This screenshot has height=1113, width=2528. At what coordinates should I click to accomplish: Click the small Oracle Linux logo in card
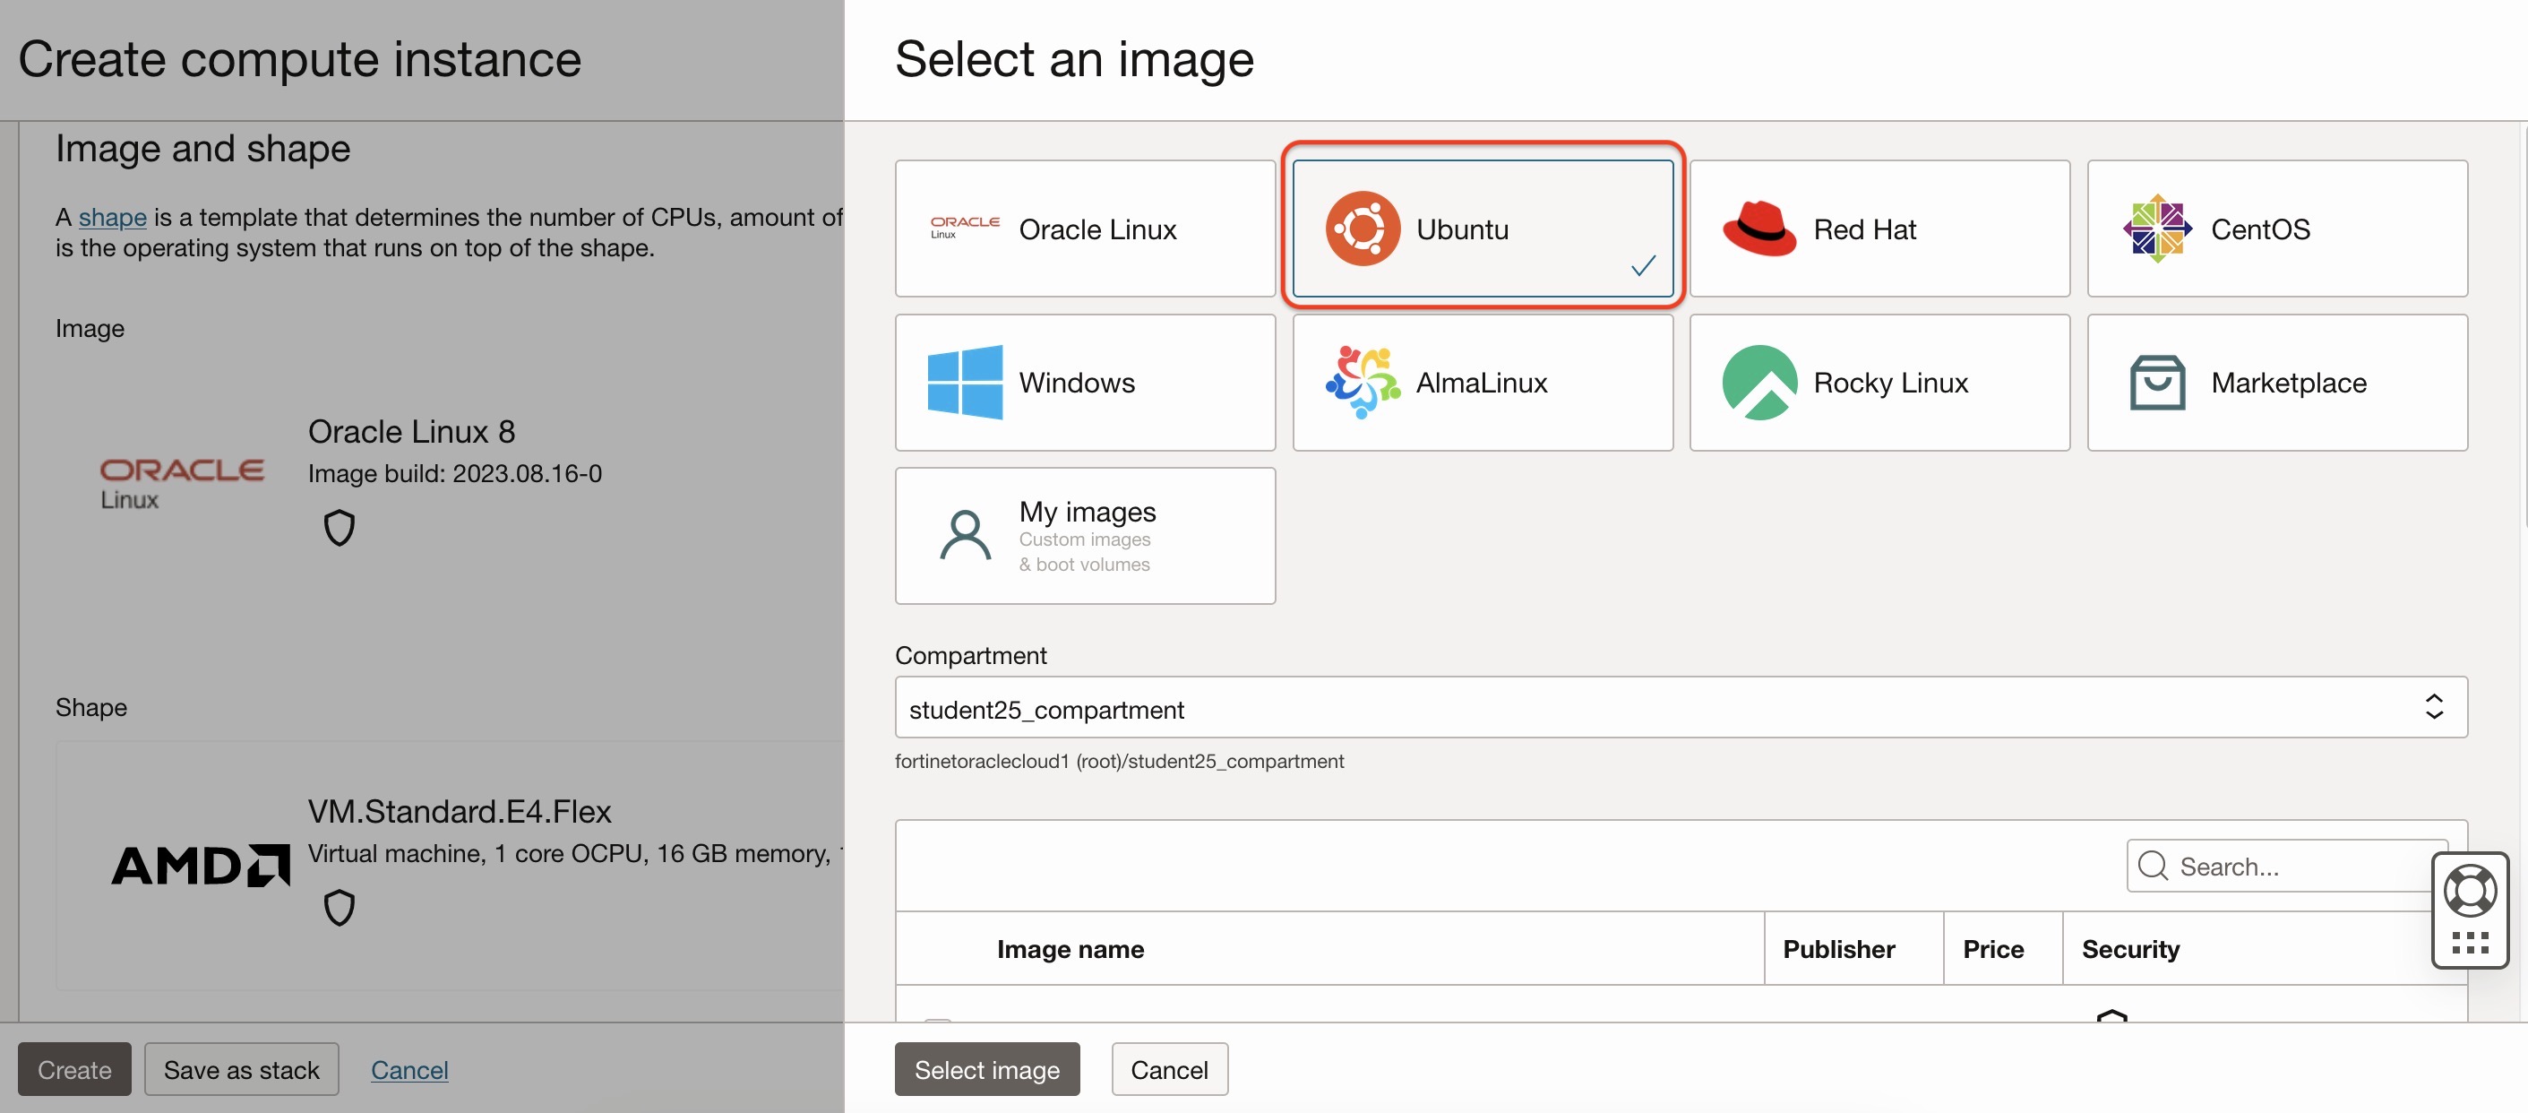coord(965,228)
